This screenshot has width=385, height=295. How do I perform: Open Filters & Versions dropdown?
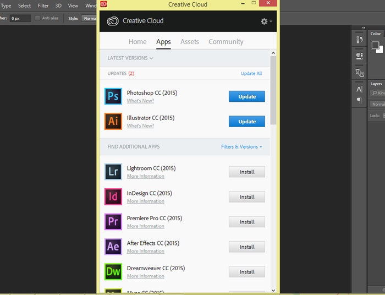[241, 146]
